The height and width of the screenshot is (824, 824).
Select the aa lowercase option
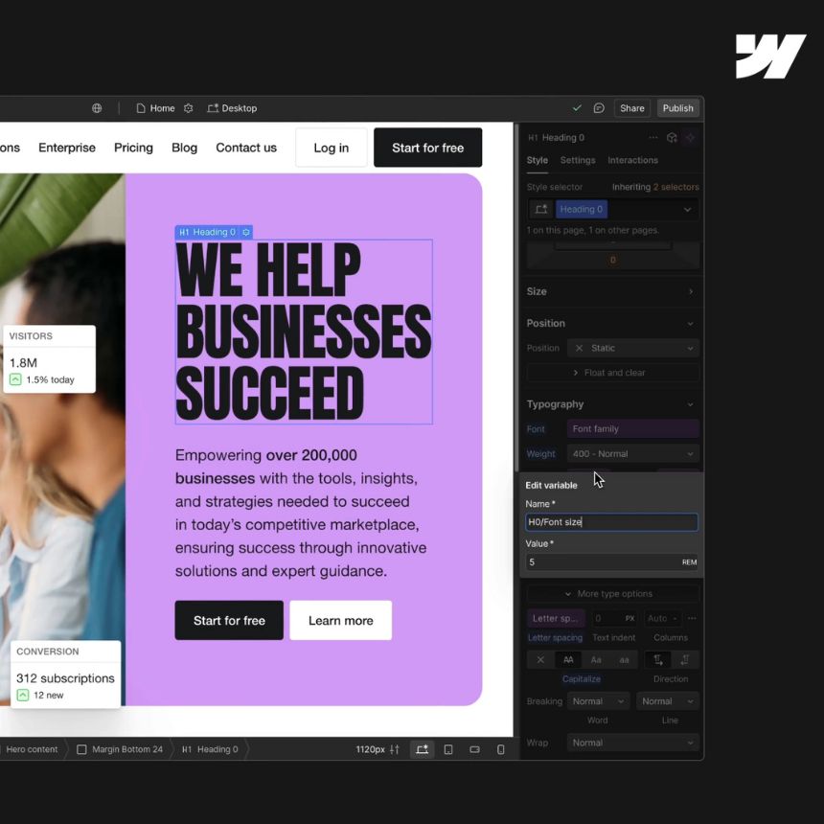pyautogui.click(x=624, y=659)
